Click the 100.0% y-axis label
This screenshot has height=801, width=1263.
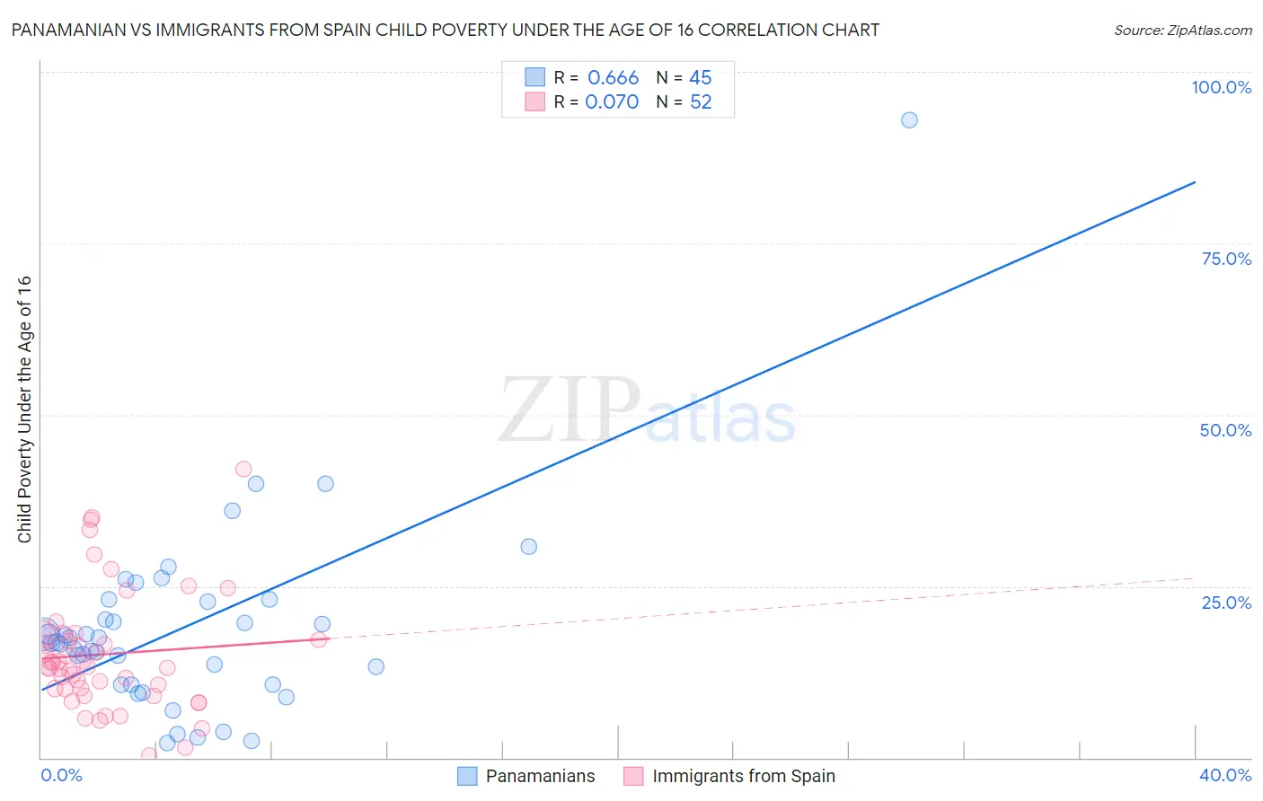1222,87
